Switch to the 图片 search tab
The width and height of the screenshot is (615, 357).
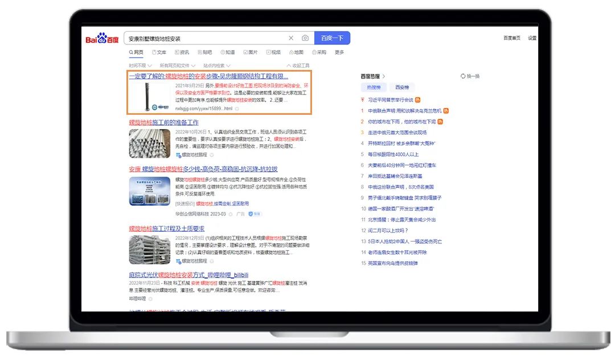[x=250, y=52]
